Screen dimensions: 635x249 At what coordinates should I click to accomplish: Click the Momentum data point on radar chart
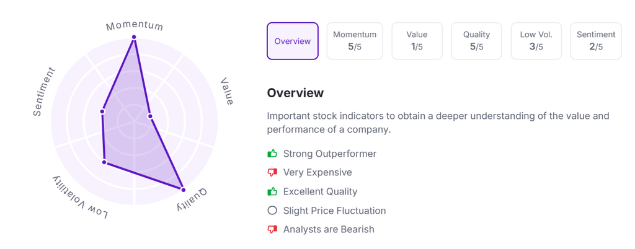coord(133,37)
